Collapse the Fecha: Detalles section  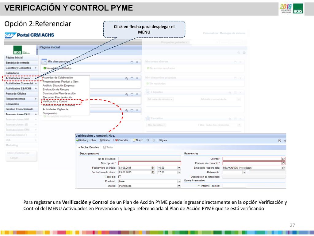(x=79, y=147)
